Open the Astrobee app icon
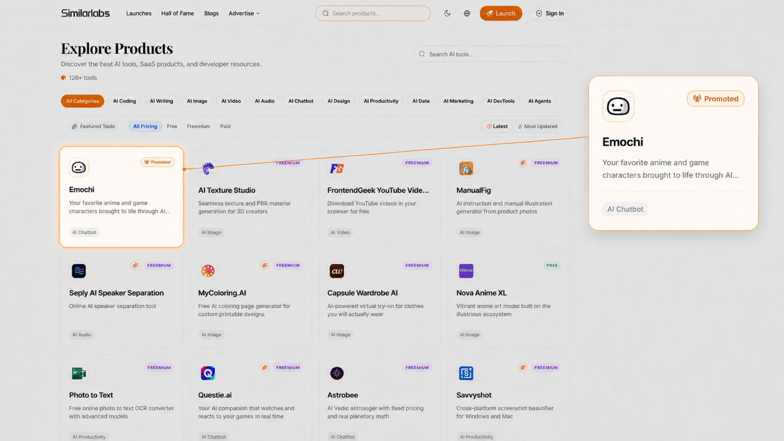 pos(337,373)
